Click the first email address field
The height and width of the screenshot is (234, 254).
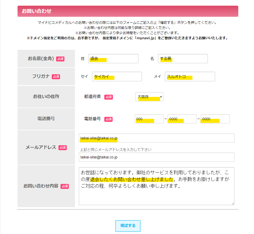pyautogui.click(x=156, y=138)
